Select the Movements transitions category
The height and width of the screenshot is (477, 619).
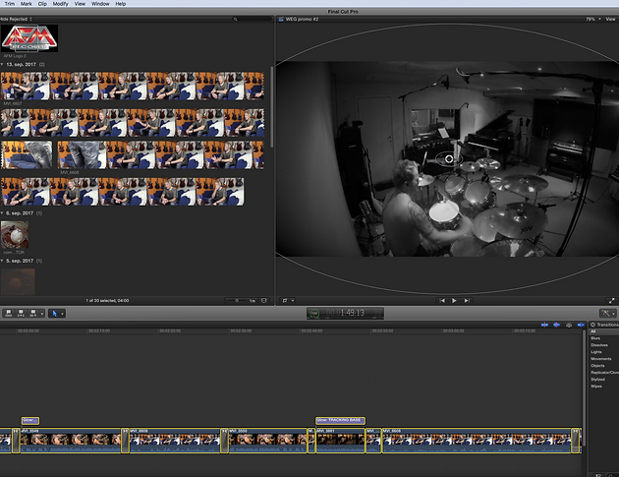(x=601, y=359)
